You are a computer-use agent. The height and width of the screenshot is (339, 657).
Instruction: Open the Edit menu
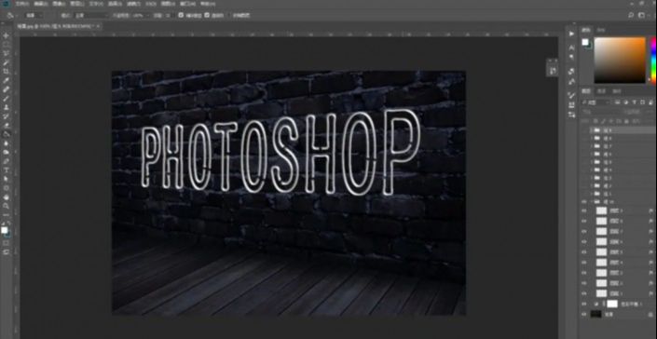point(41,4)
